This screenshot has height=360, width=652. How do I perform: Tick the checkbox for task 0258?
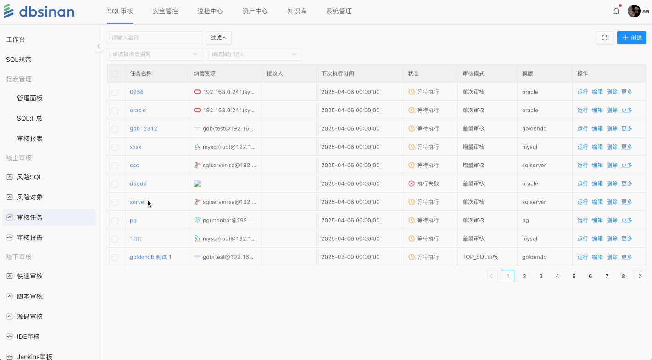tap(115, 92)
